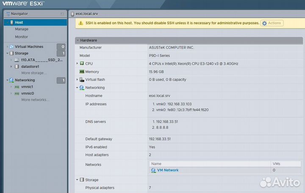Select the Host item in Navigator
Image resolution: width=305 pixels, height=193 pixels.
point(35,22)
